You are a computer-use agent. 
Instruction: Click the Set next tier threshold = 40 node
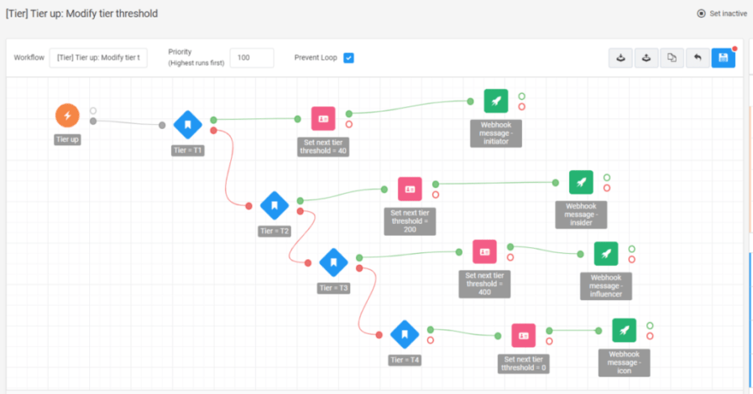click(323, 118)
